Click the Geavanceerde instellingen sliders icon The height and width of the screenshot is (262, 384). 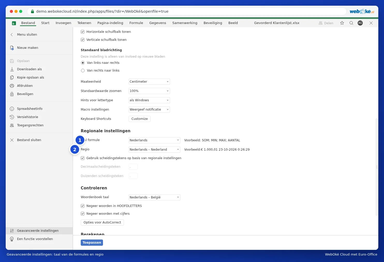[x=12, y=231]
